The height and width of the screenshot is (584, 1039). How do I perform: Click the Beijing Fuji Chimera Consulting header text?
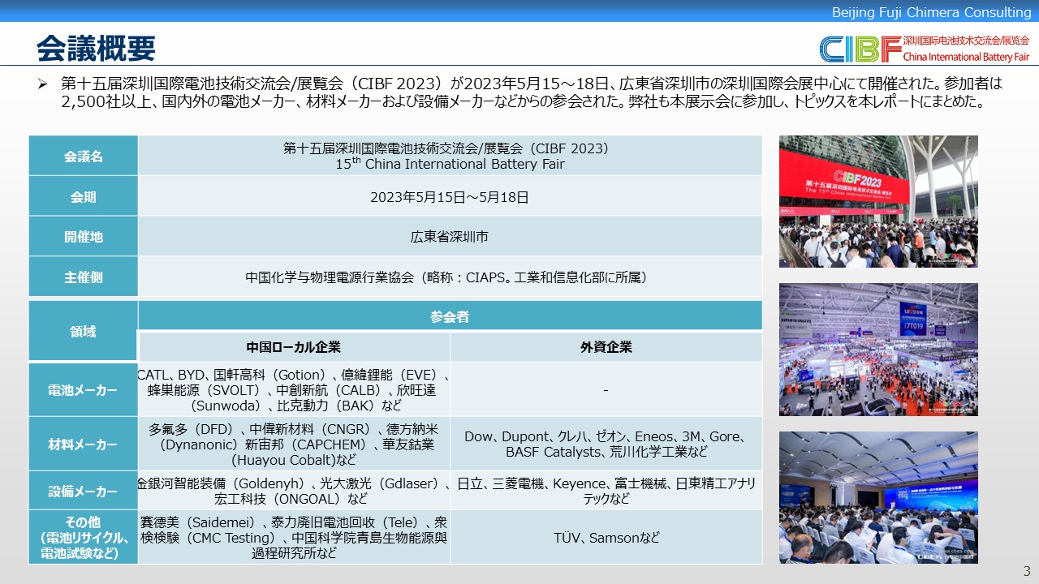click(932, 11)
